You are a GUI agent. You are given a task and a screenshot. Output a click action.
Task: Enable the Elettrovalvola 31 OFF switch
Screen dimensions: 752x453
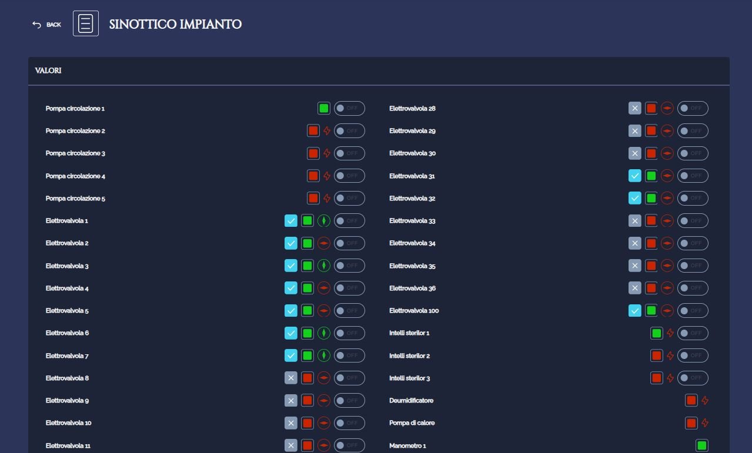coord(693,176)
